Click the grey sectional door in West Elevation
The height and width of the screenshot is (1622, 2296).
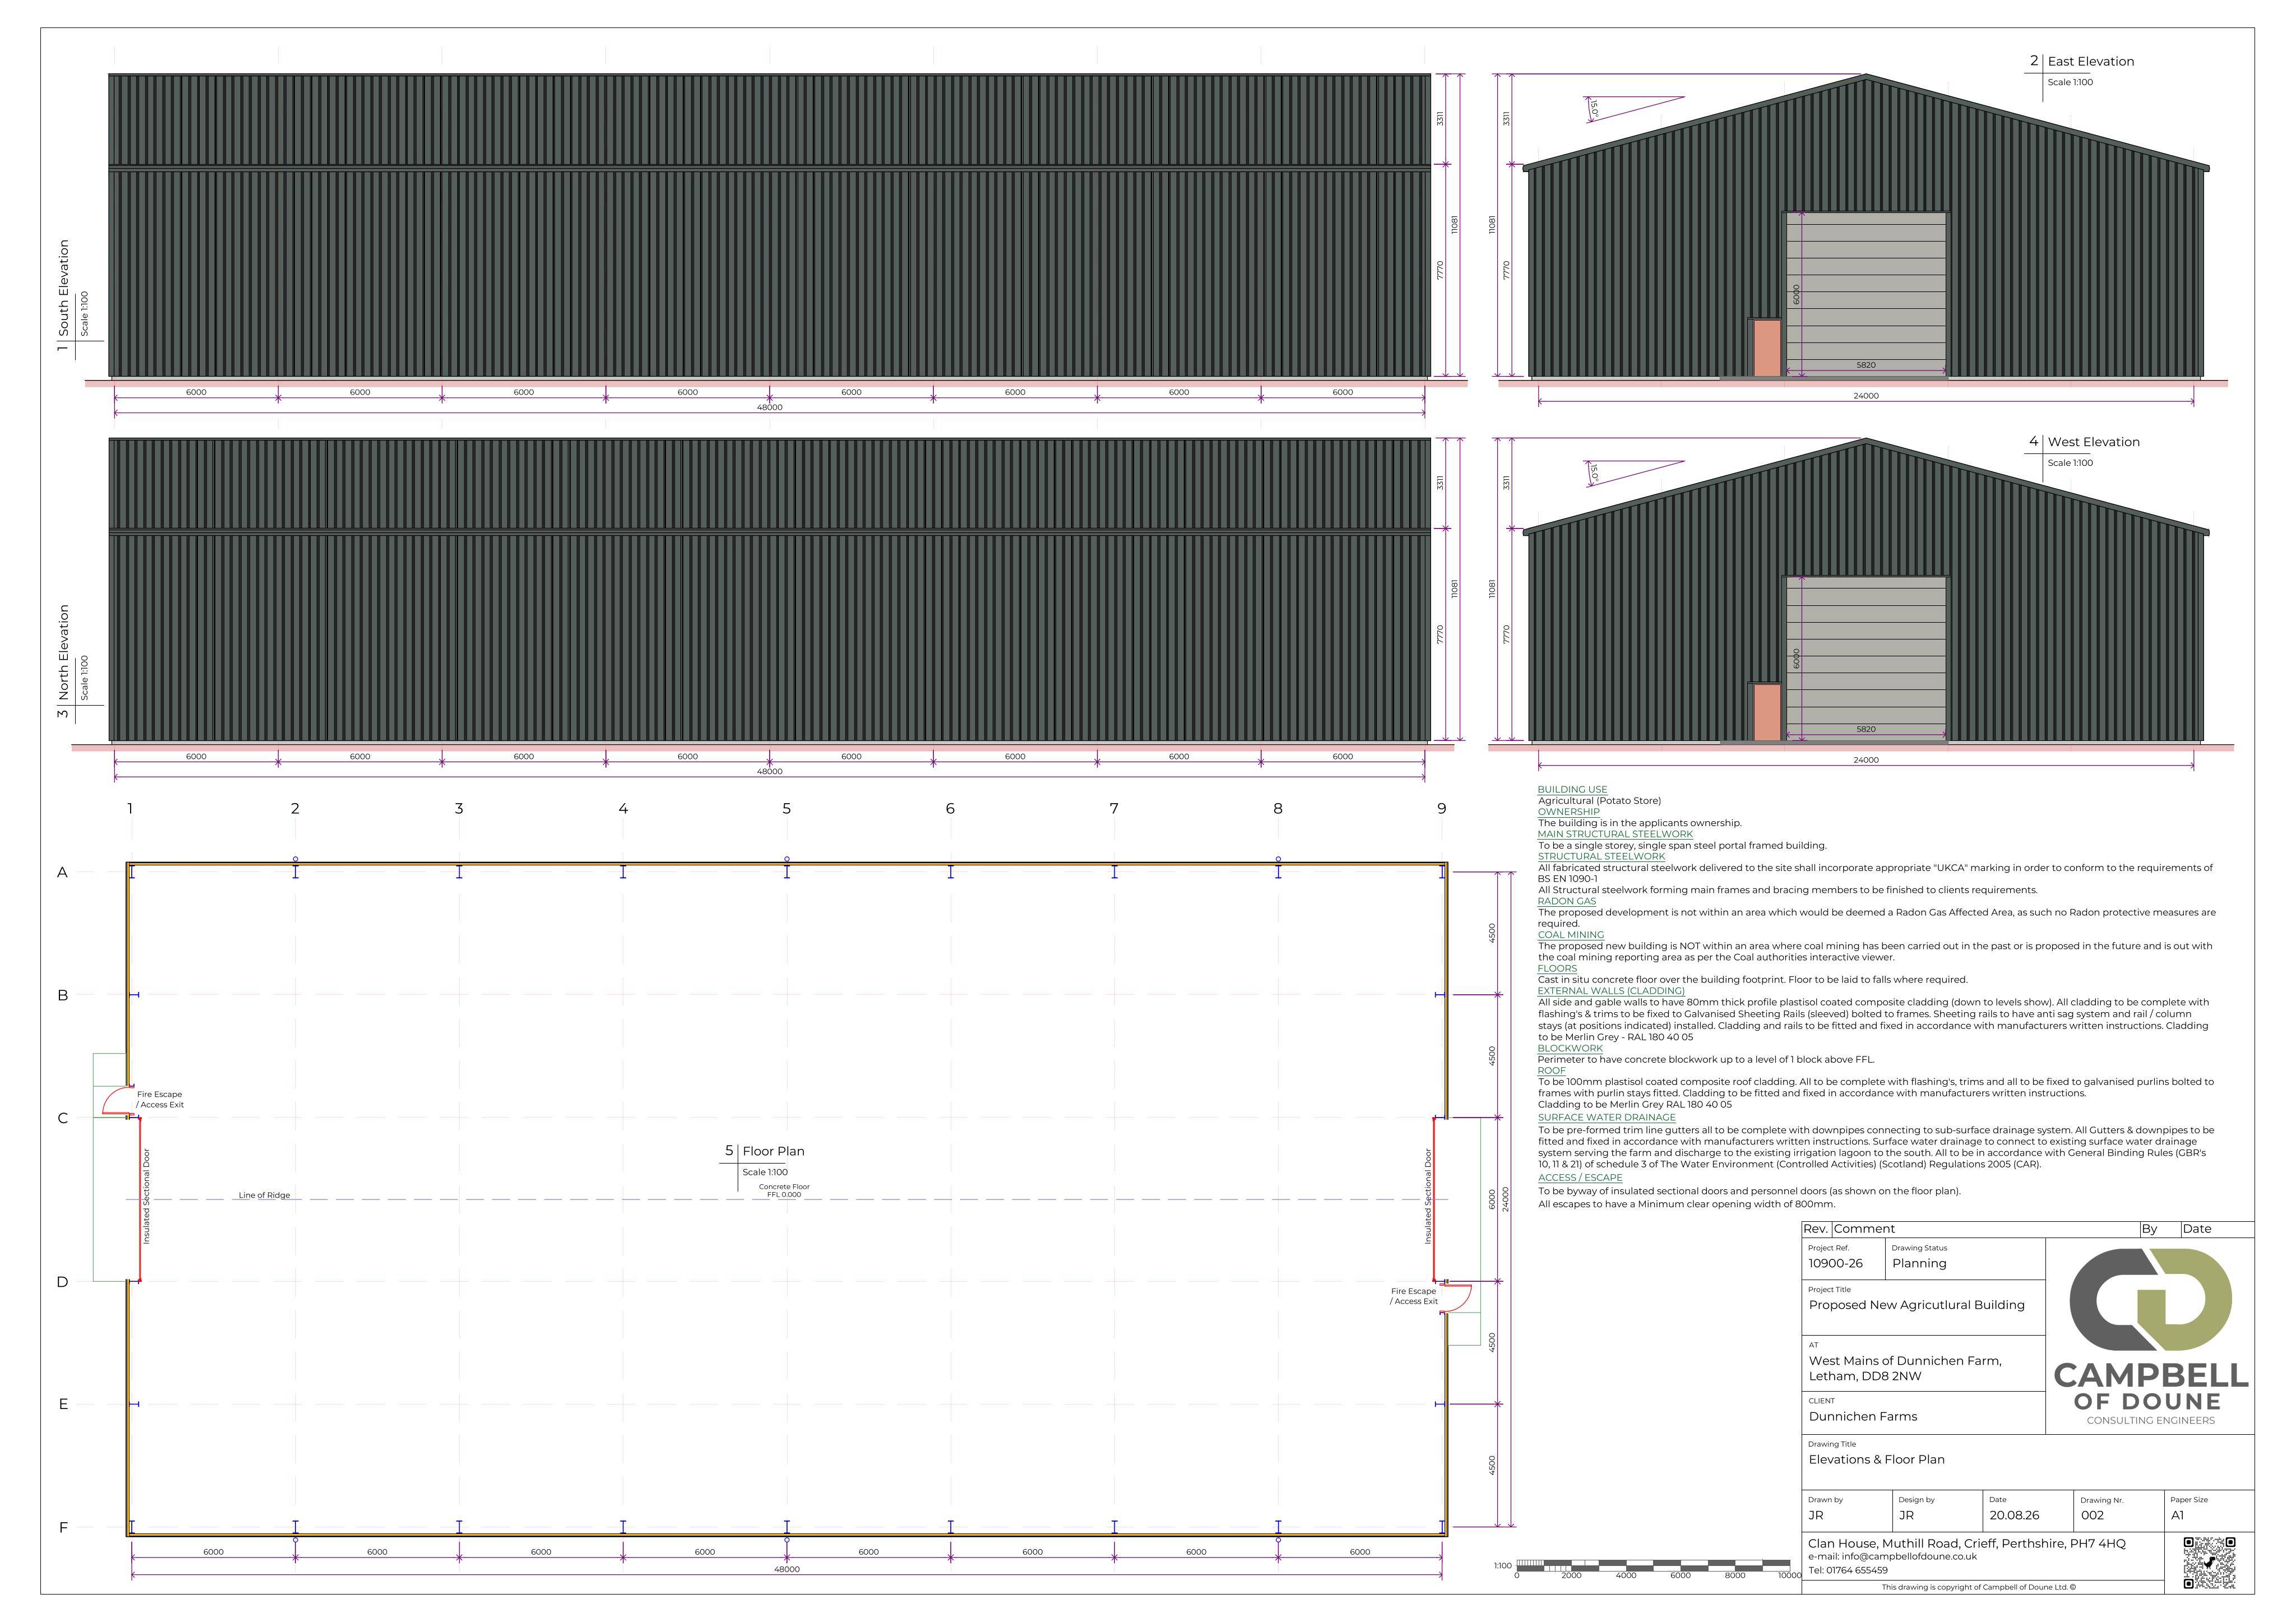click(x=1867, y=659)
